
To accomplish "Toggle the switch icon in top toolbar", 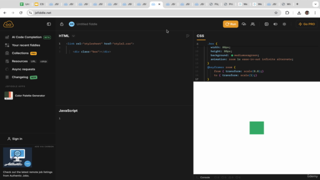I will click(x=275, y=24).
